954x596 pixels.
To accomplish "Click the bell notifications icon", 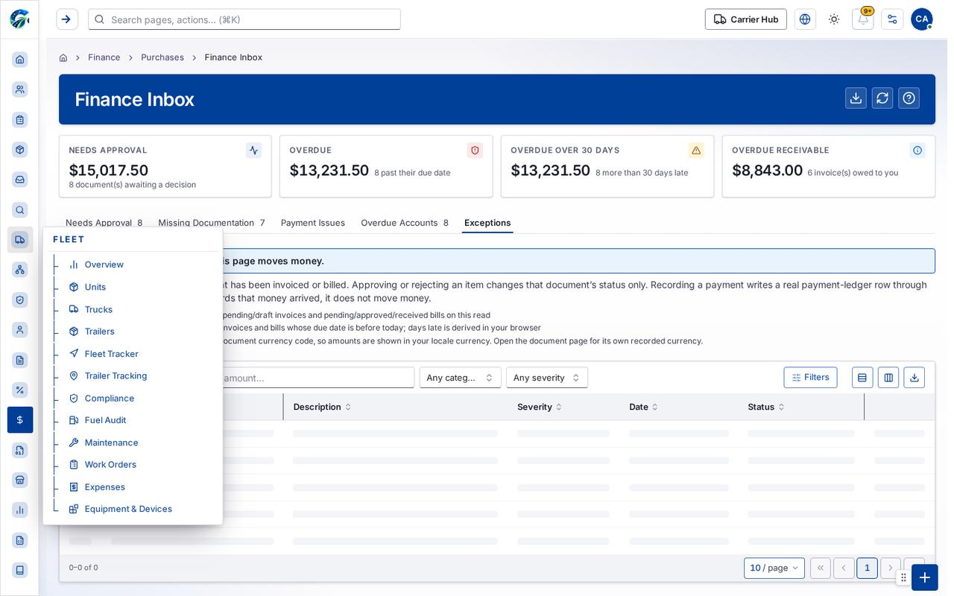I will 863,19.
